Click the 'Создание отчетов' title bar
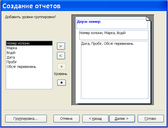The height and width of the screenshot is (128, 168). [x=84, y=6]
